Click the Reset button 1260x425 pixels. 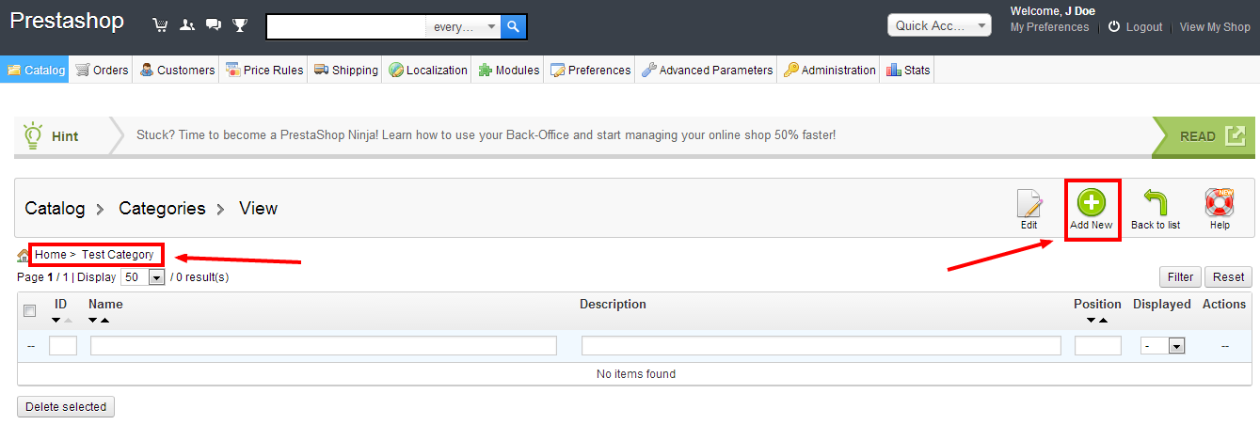point(1228,276)
